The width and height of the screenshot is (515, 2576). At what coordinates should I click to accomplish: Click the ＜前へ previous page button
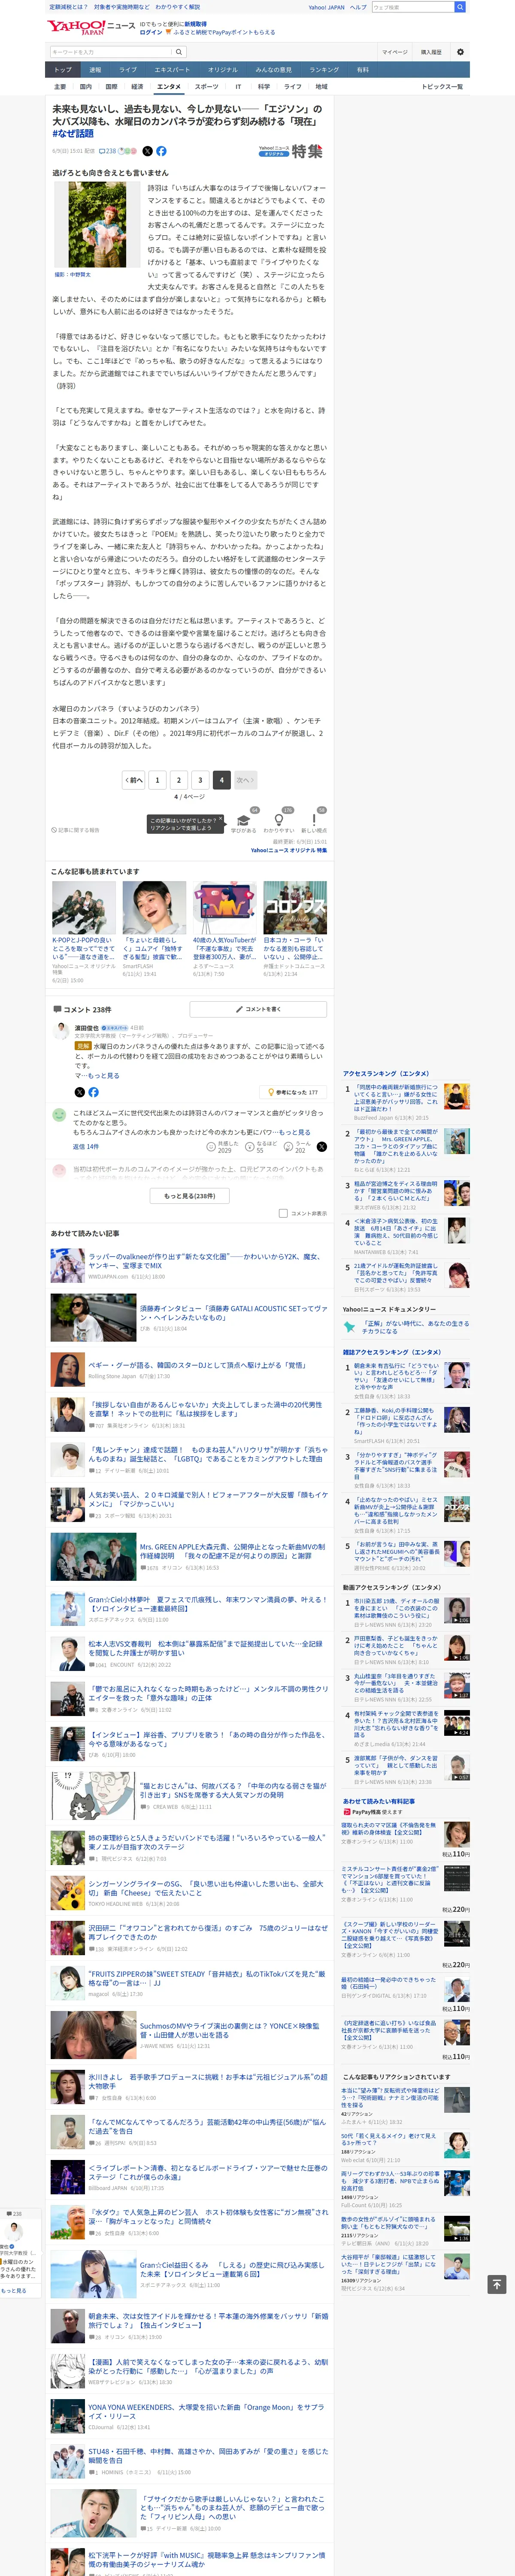[133, 780]
